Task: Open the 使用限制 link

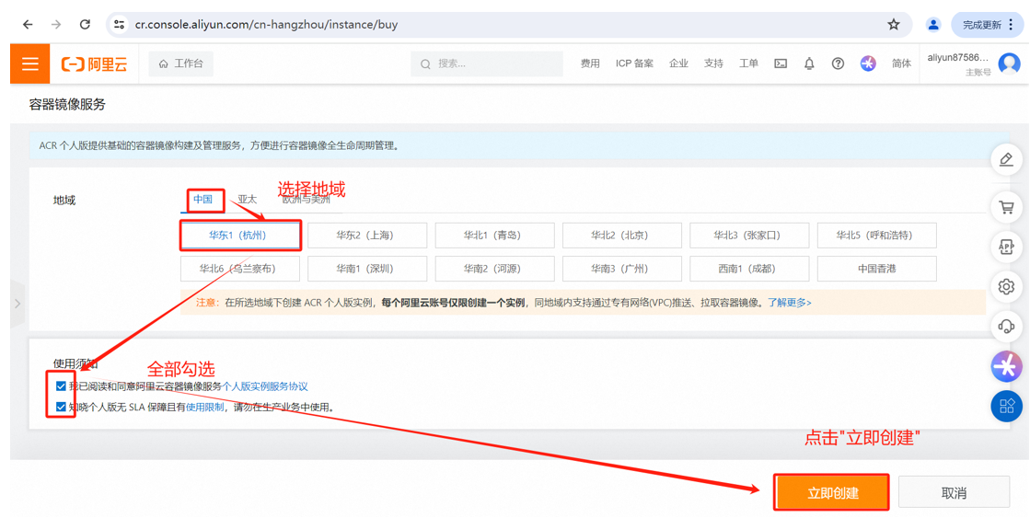Action: click(x=205, y=407)
